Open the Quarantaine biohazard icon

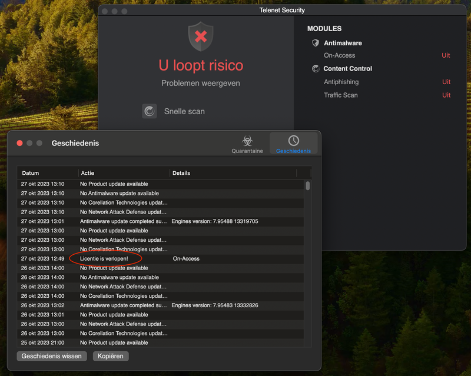pyautogui.click(x=247, y=141)
